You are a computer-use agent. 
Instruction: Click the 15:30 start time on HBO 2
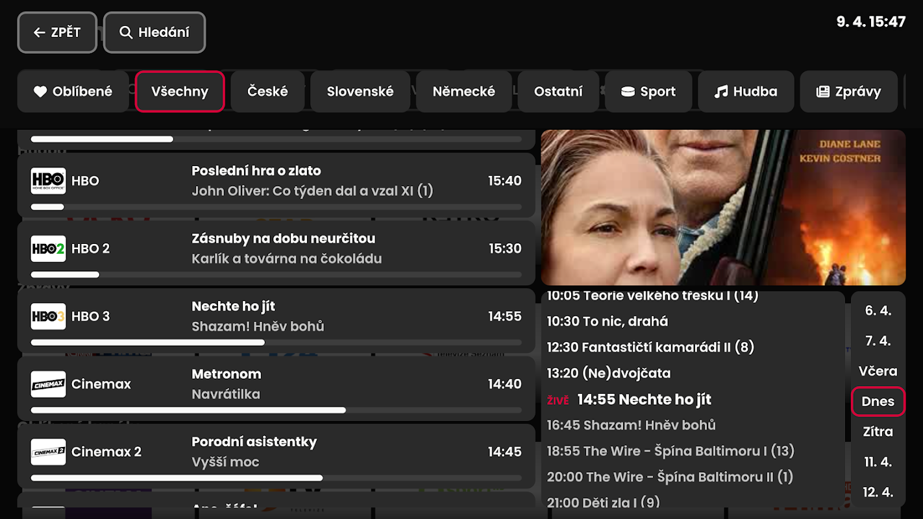505,248
